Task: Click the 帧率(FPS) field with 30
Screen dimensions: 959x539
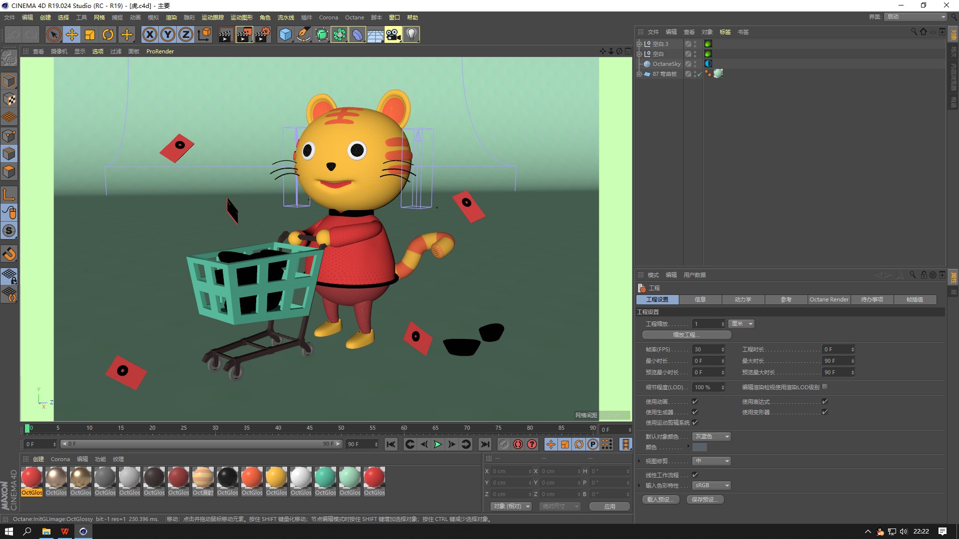Action: [x=708, y=349]
